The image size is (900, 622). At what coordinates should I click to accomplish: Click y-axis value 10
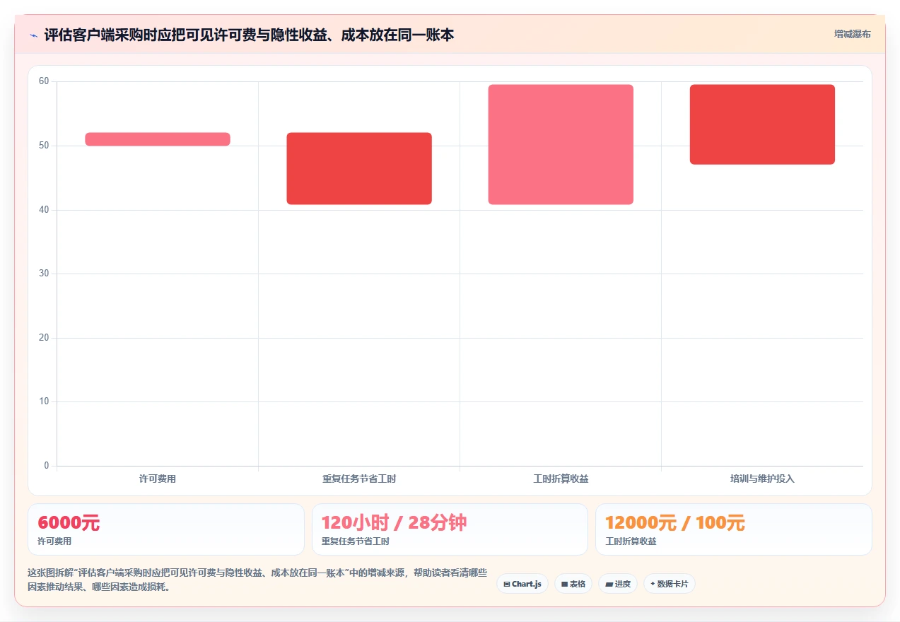tap(44, 401)
